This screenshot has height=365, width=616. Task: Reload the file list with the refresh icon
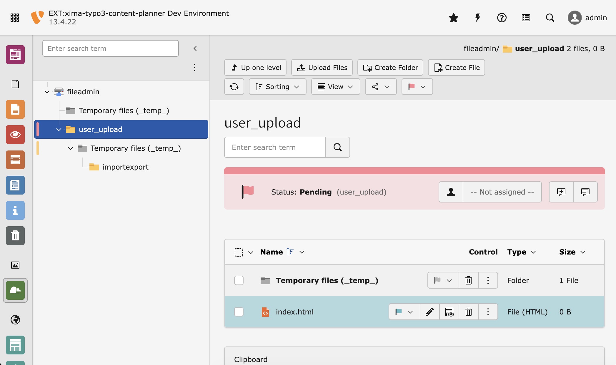tap(234, 86)
